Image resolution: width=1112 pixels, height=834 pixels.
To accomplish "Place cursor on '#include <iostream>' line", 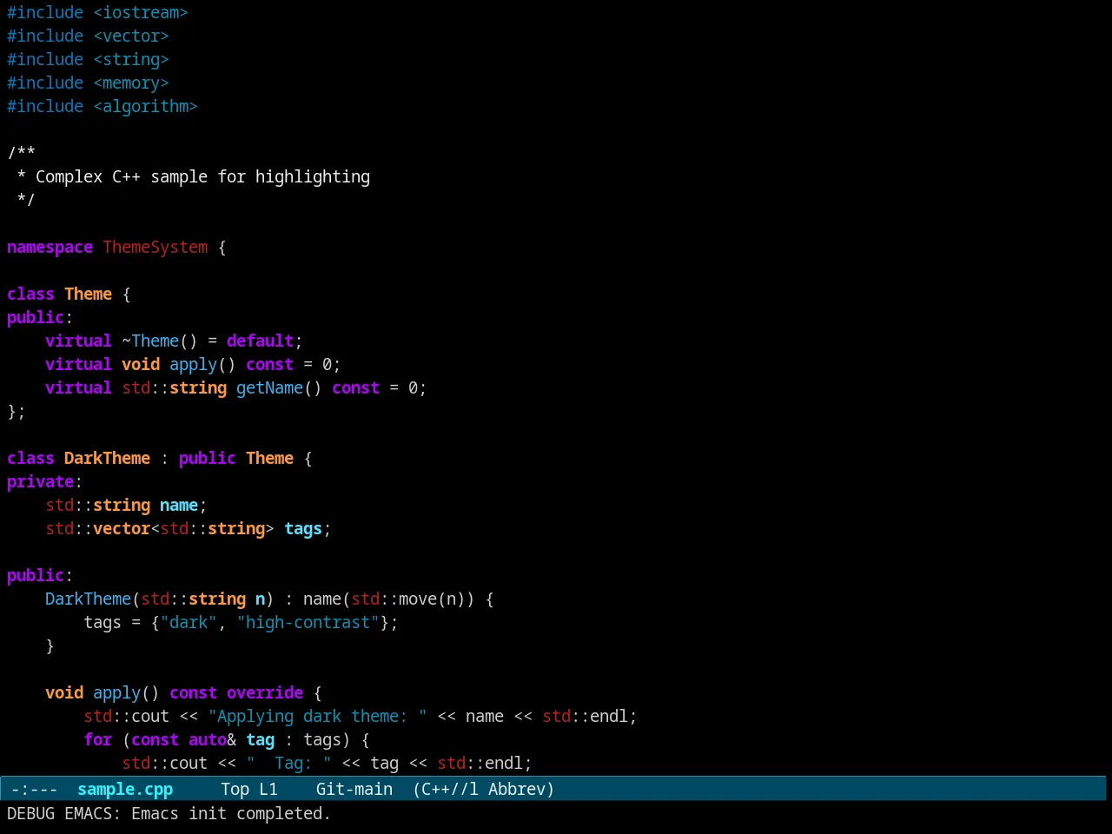I will pos(97,12).
